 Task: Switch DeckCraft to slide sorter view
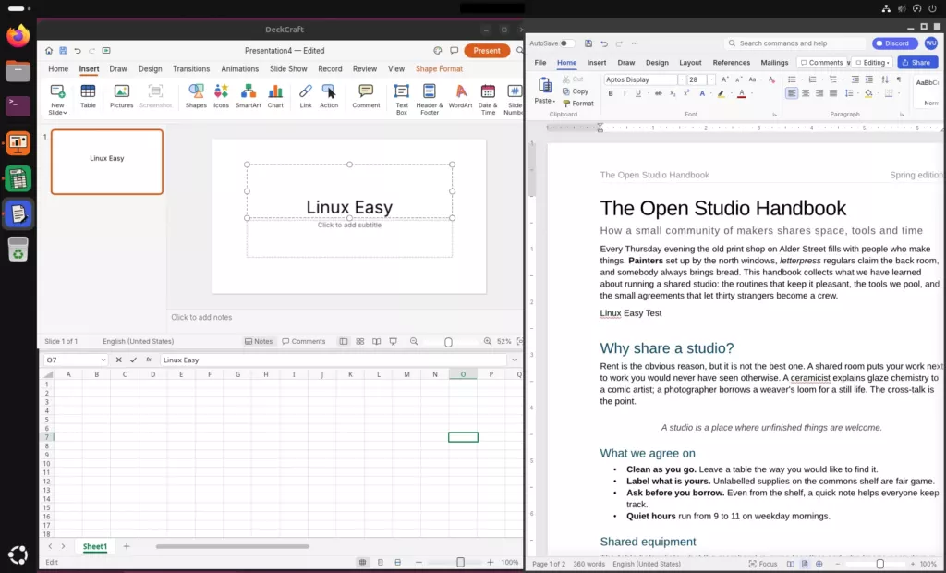coord(360,341)
